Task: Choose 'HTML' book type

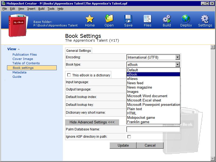Action: point(153,113)
